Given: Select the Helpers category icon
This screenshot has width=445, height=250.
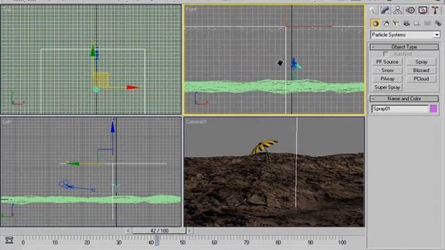Looking at the screenshot, I should pos(417,24).
